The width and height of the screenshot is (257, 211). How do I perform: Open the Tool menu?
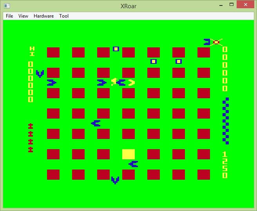coord(64,16)
